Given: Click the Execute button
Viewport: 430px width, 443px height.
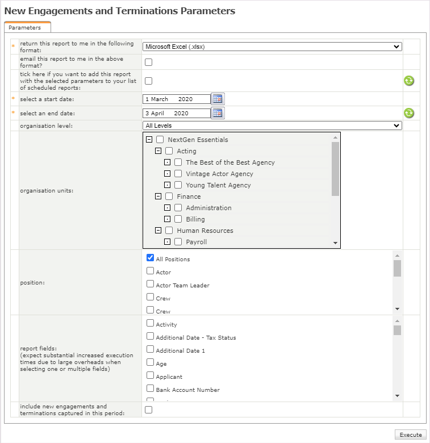Looking at the screenshot, I should 410,434.
